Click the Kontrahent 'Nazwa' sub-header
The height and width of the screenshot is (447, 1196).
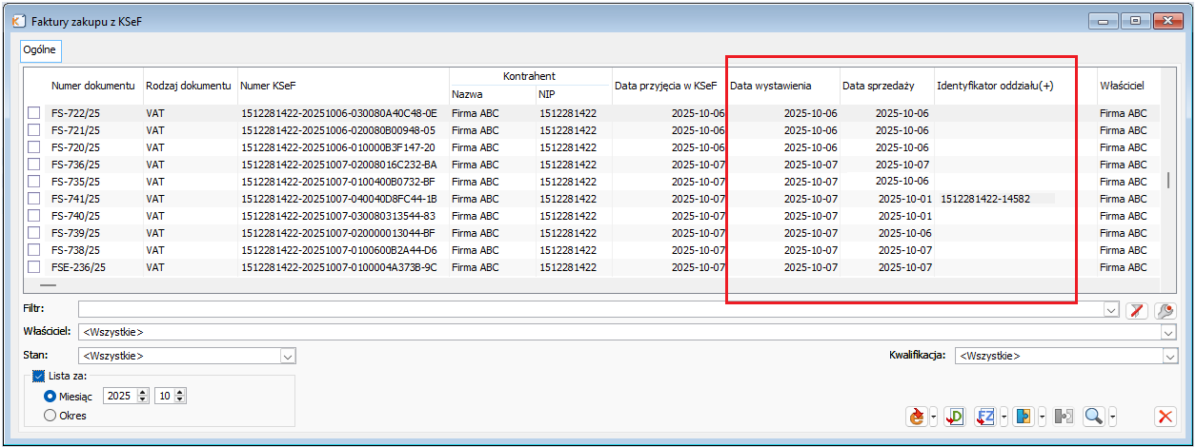(492, 94)
